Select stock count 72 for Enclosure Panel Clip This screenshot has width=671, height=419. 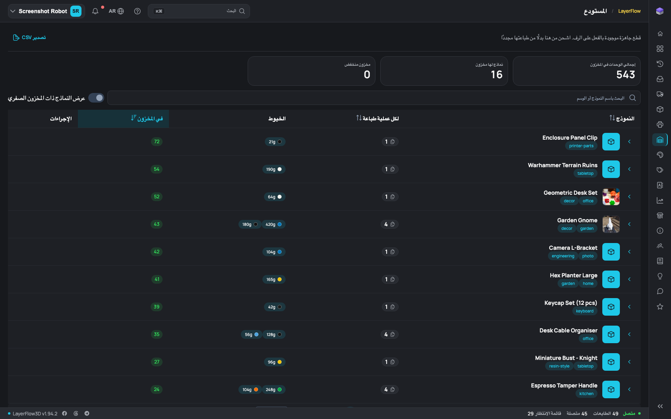[x=157, y=142]
